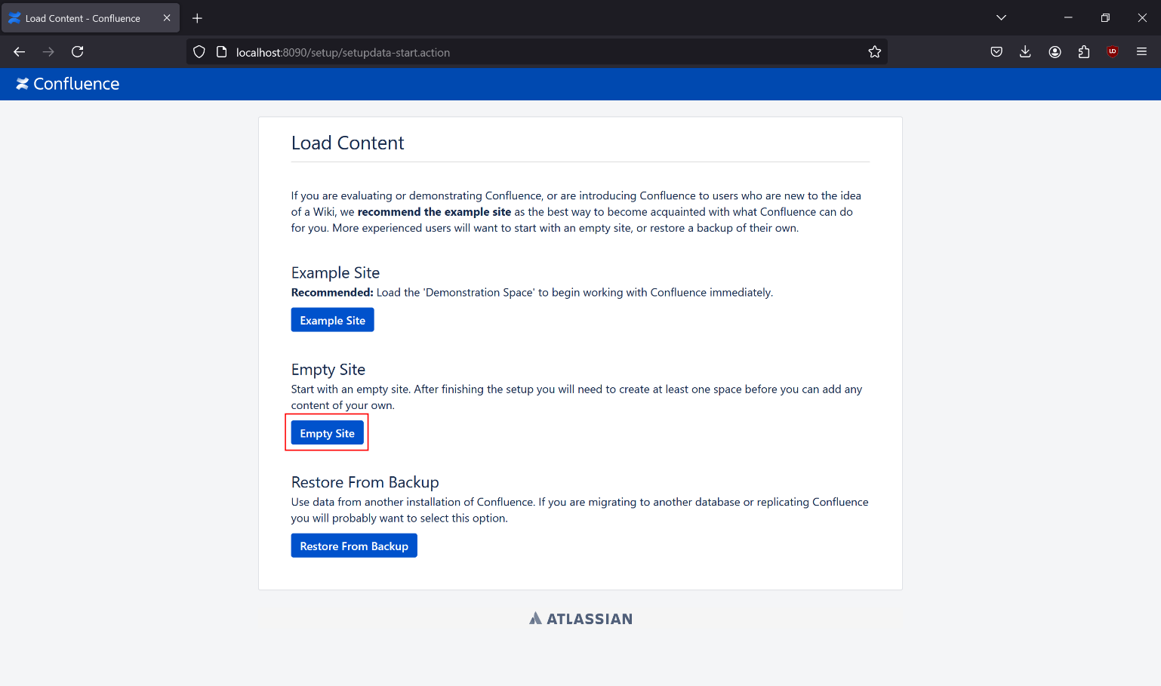Close the Load Content tab
This screenshot has width=1161, height=686.
[167, 18]
